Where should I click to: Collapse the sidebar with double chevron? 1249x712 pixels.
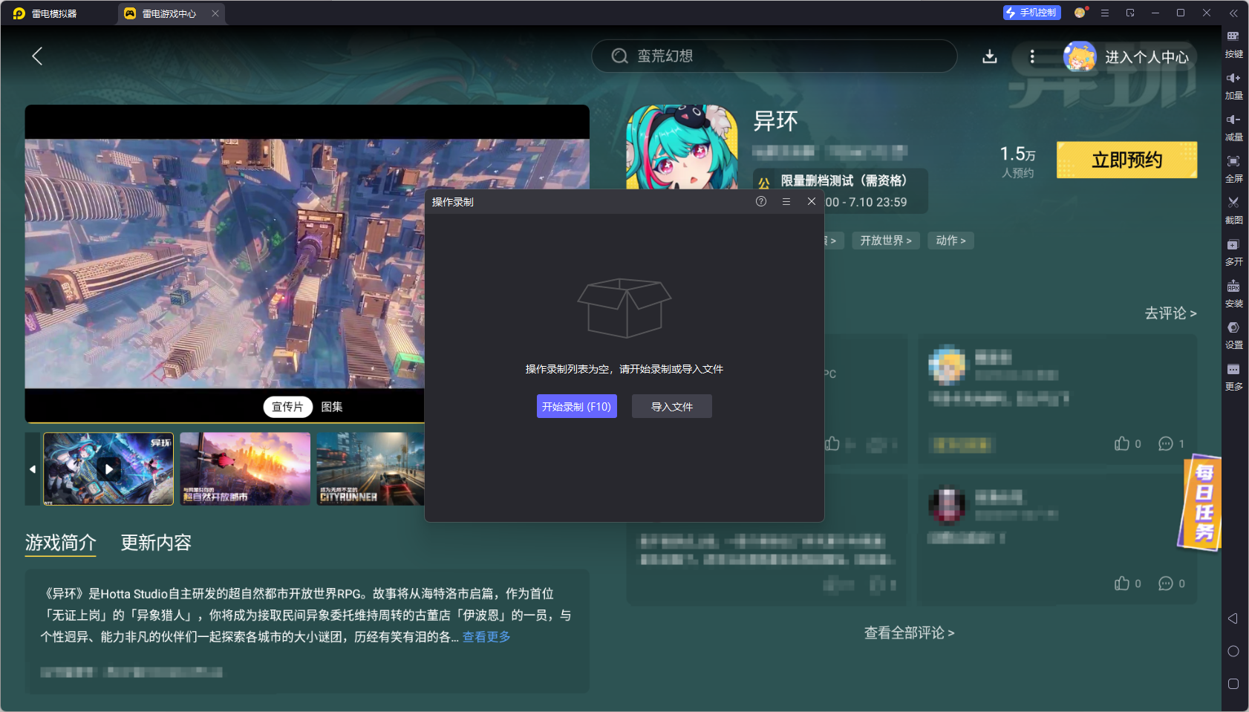pyautogui.click(x=1233, y=13)
